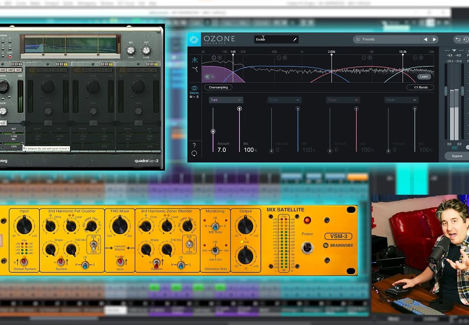Open the fourth band's Triode dropdown

tap(401, 100)
